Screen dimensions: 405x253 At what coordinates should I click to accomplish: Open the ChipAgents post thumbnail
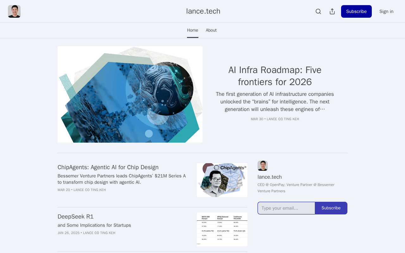pos(222,180)
